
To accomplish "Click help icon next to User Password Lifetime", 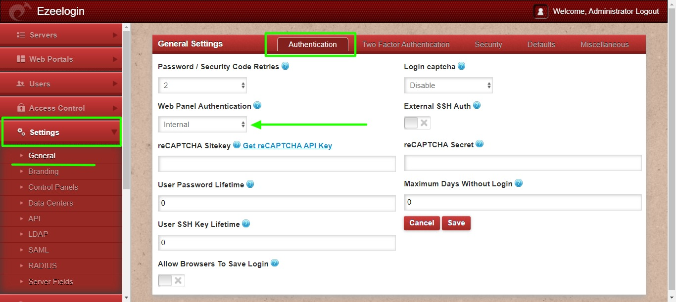I will 250,184.
